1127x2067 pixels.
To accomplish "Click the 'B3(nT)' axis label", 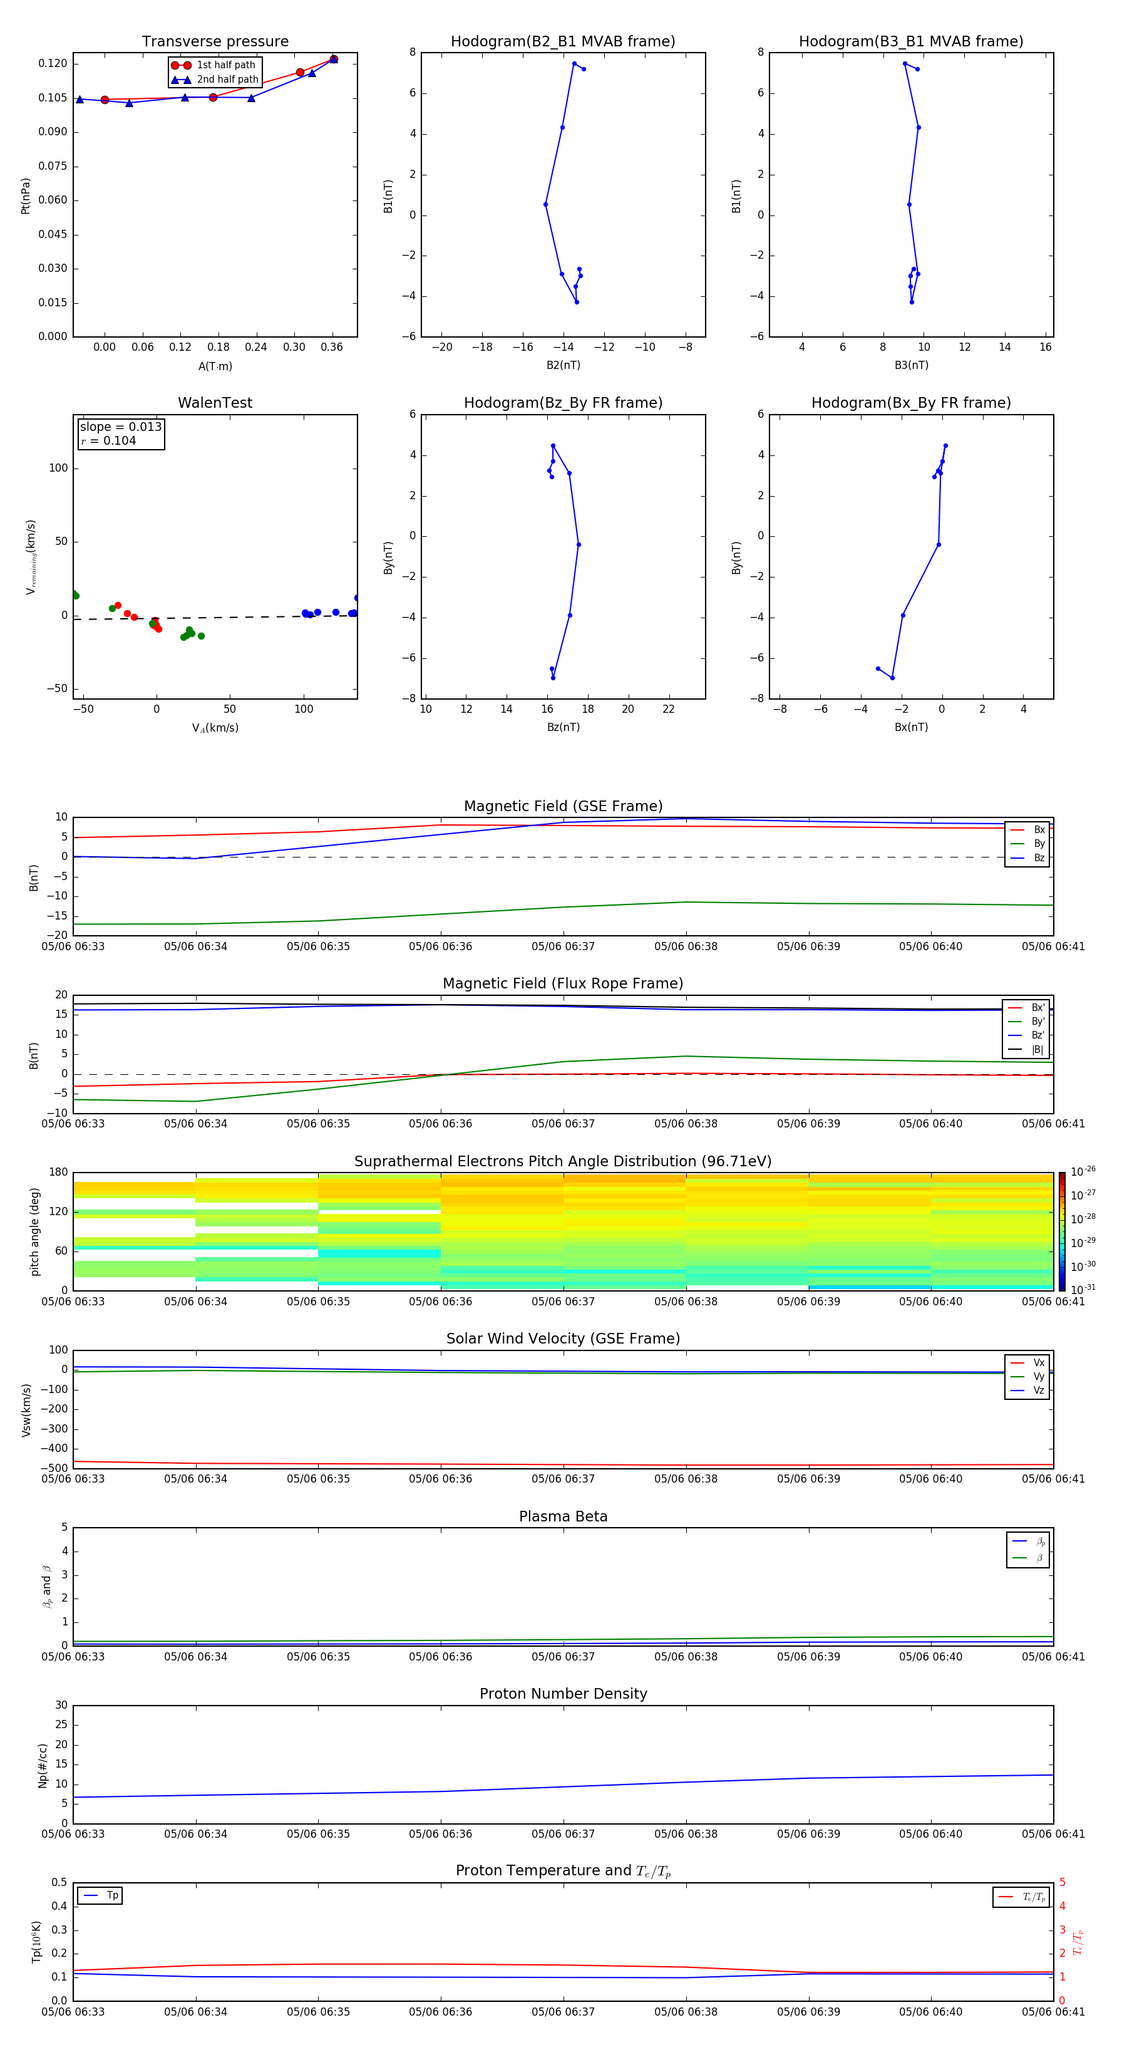I will click(911, 365).
